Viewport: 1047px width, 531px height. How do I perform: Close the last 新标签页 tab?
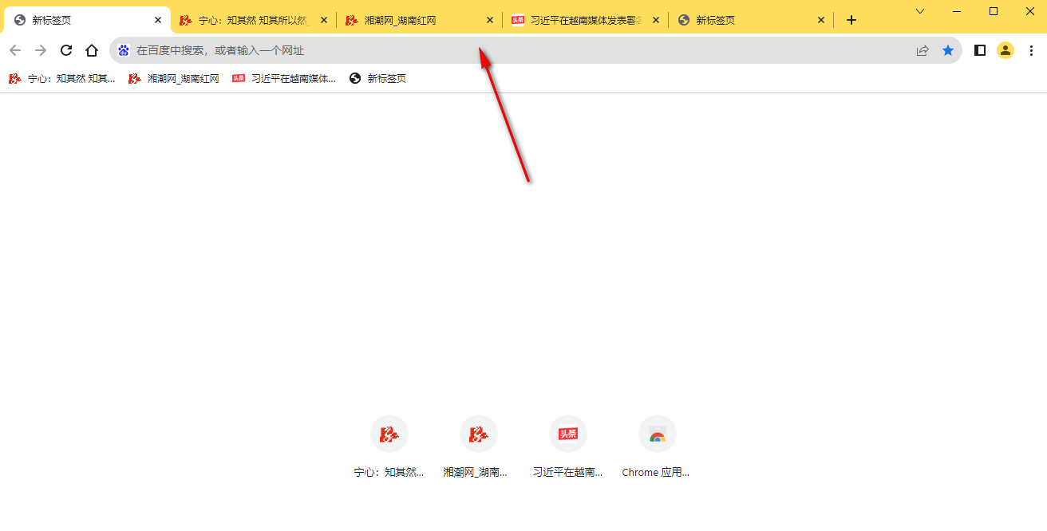[x=821, y=20]
